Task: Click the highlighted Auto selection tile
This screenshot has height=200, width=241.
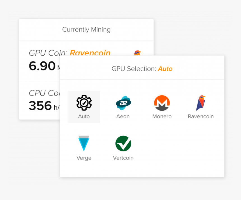Action: (x=84, y=107)
